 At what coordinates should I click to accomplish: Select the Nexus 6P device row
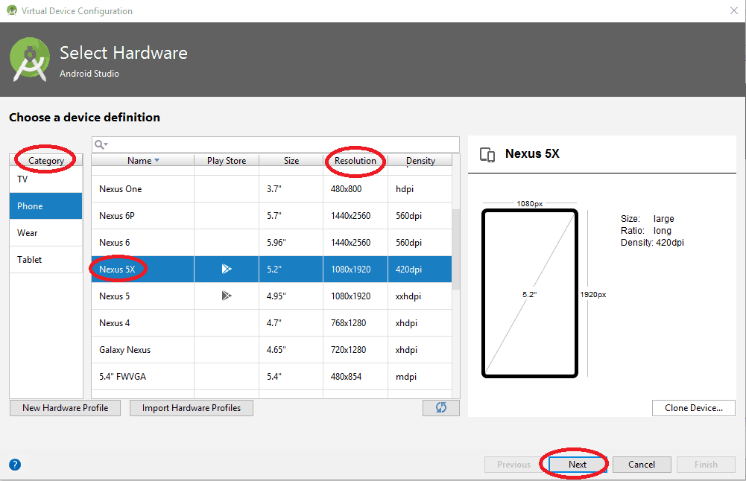click(x=272, y=216)
